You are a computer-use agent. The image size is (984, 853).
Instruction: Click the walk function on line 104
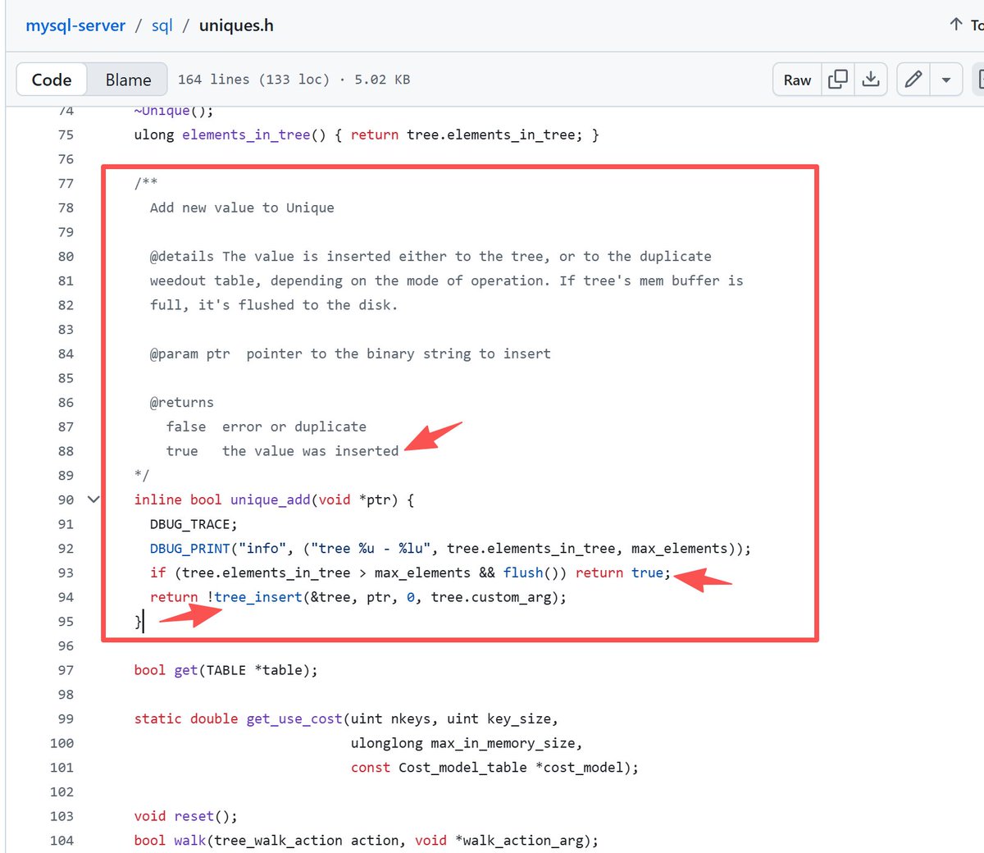(190, 841)
